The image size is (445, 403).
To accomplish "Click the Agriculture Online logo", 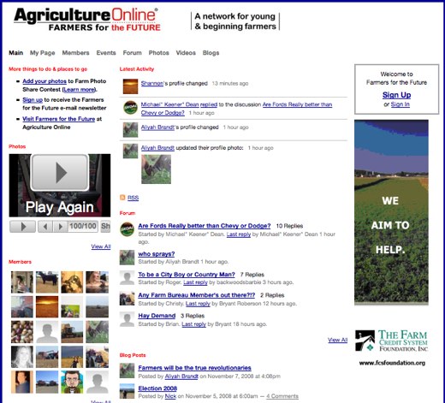I will point(87,20).
